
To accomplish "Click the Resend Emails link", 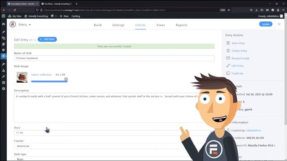I will (x=240, y=59).
